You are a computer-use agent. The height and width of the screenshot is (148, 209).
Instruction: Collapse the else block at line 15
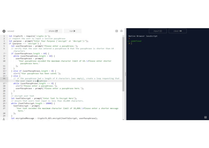pos(6,76)
